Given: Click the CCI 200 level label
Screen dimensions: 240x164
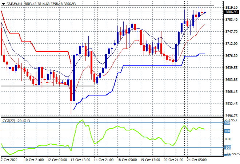Looking at the screenshot, I should (x=227, y=123).
